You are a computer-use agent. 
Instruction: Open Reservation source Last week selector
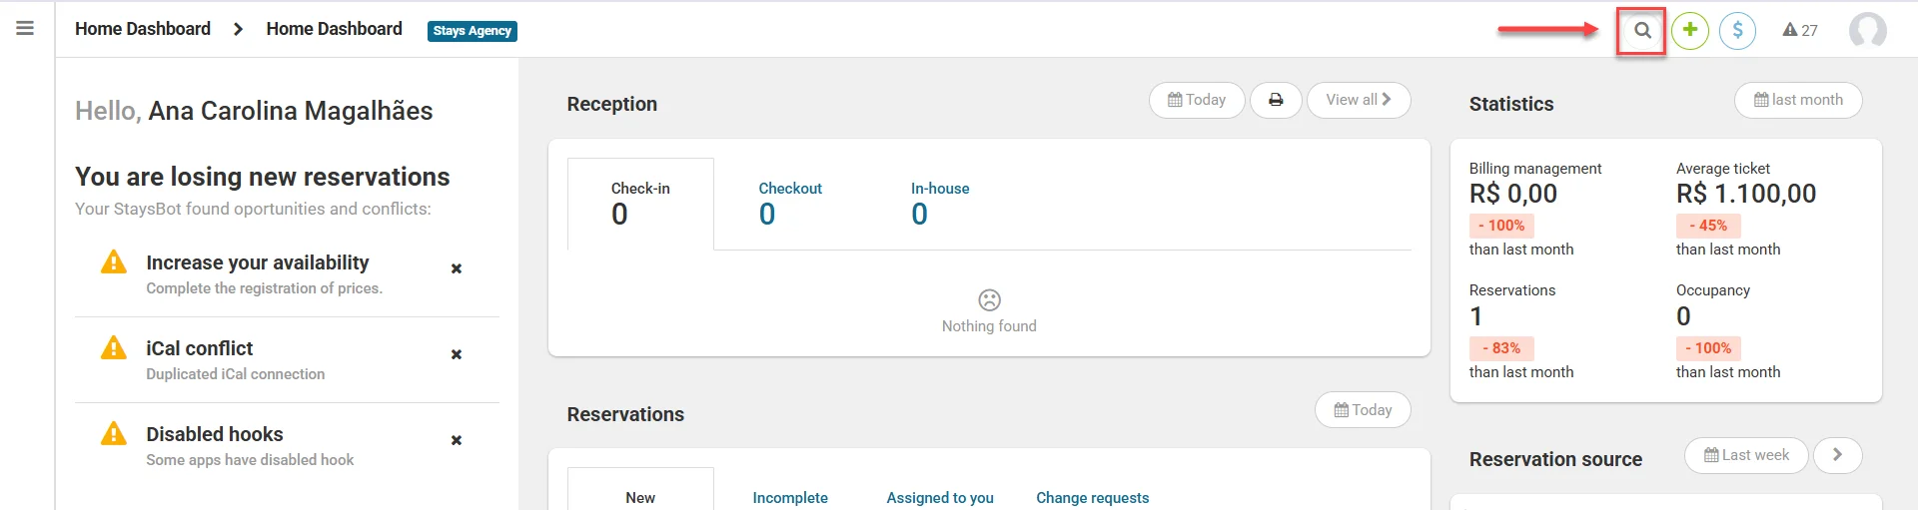(1746, 455)
